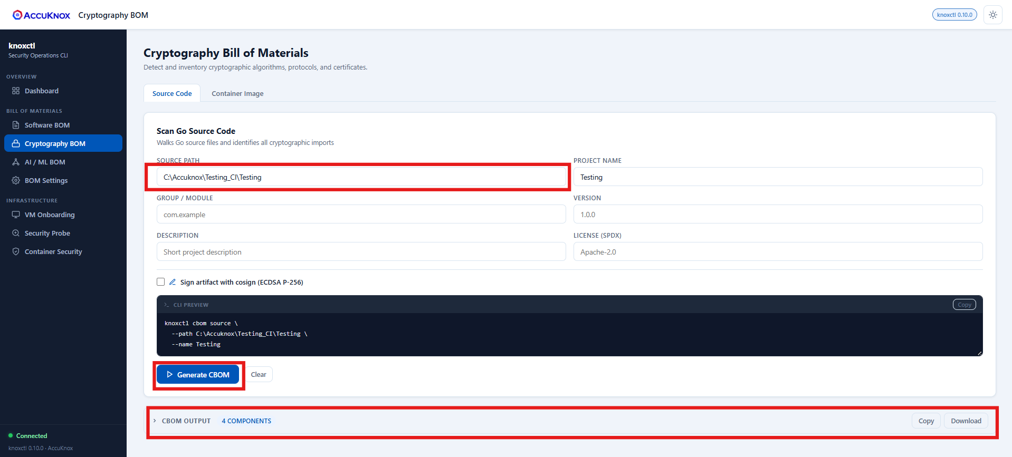This screenshot has height=457, width=1012.
Task: Click the Version input field
Action: pos(778,215)
